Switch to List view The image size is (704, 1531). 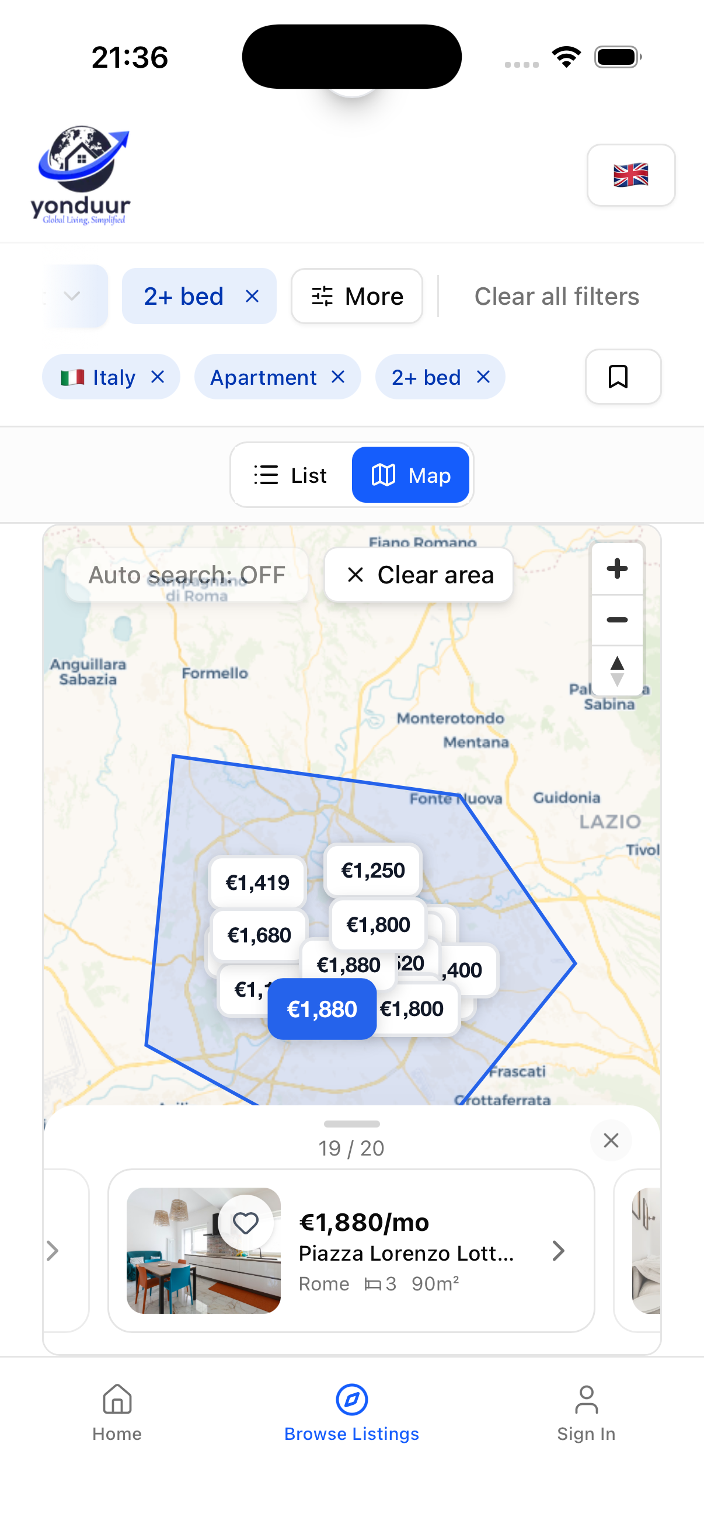pos(291,475)
